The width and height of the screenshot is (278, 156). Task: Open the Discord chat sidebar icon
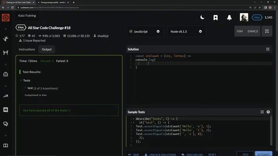[x=6, y=110]
